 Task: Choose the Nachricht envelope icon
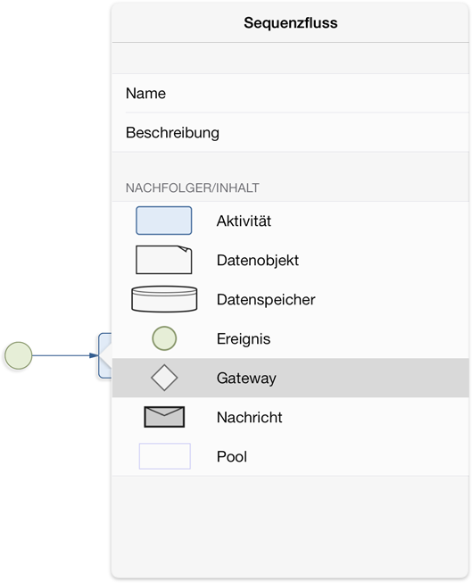pyautogui.click(x=164, y=417)
